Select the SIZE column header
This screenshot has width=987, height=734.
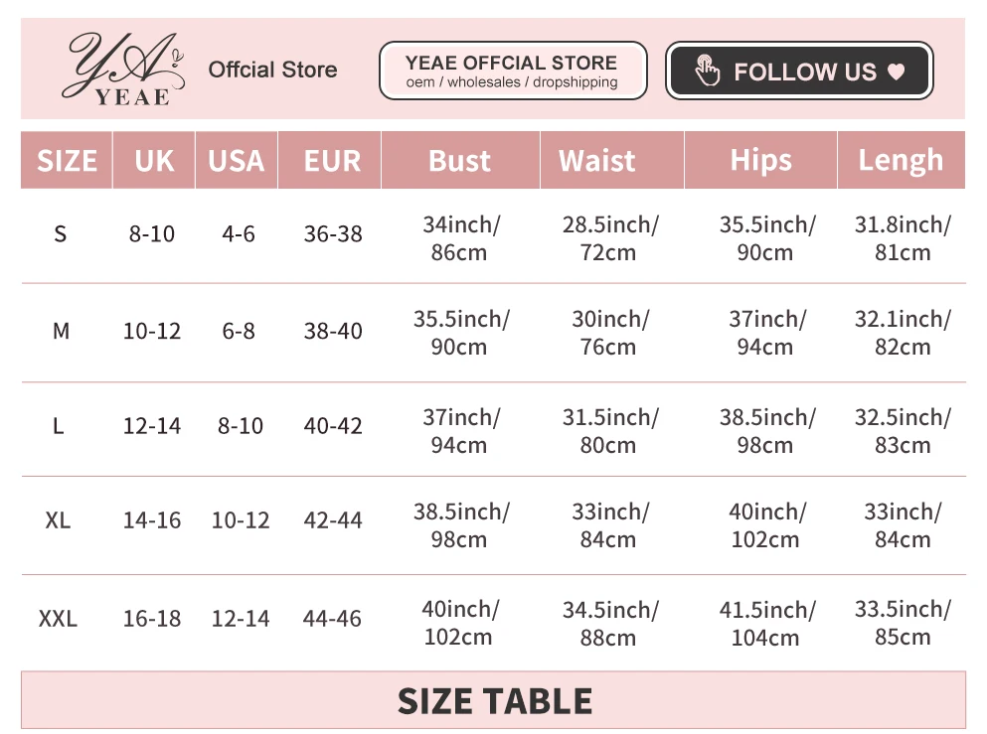click(x=67, y=160)
